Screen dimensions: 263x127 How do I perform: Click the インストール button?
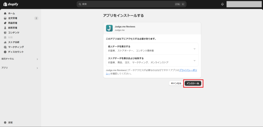(193, 83)
